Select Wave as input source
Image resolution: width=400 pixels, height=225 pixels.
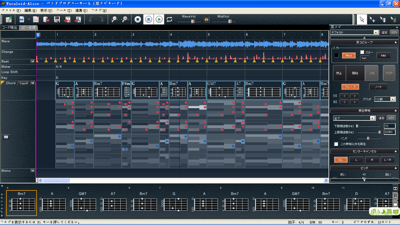point(348,55)
